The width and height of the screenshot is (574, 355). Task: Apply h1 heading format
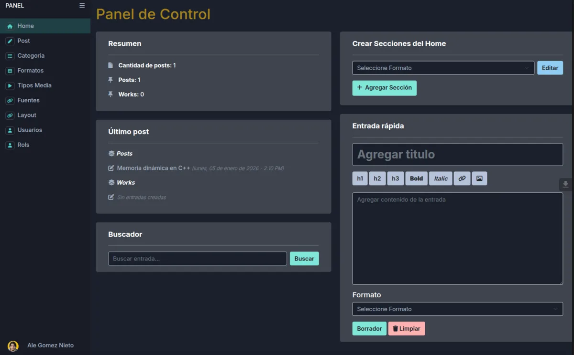(x=360, y=178)
